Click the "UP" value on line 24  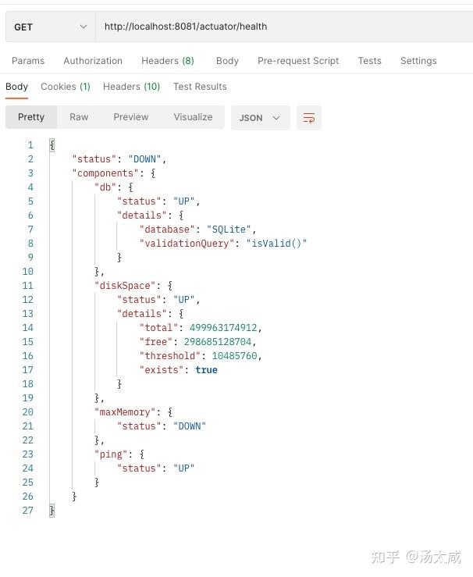184,468
